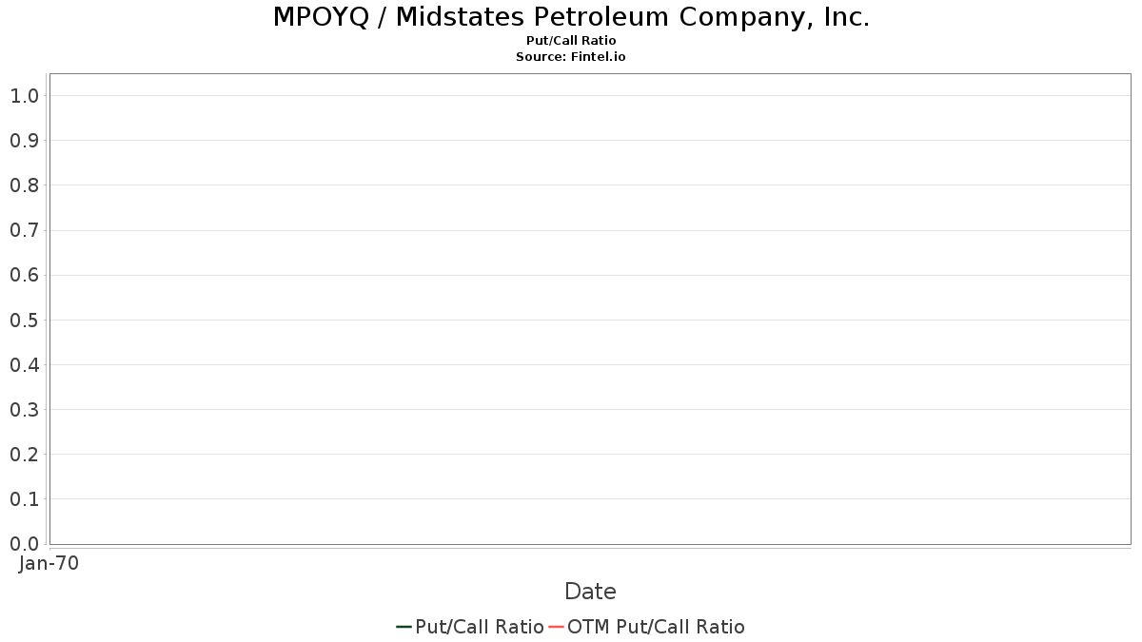This screenshot has height=642, width=1142.
Task: Click the 0.4 y-axis tick label
Action: (x=24, y=364)
